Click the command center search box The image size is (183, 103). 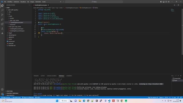[94, 2]
